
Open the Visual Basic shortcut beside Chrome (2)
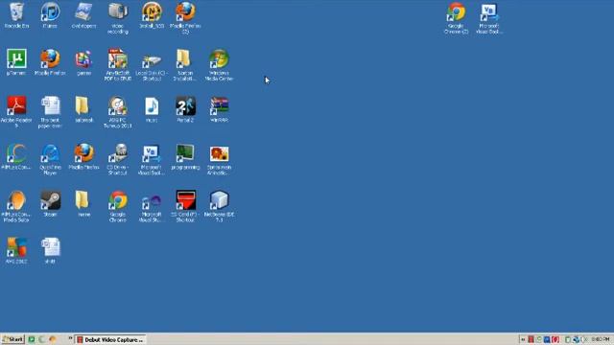click(x=489, y=18)
